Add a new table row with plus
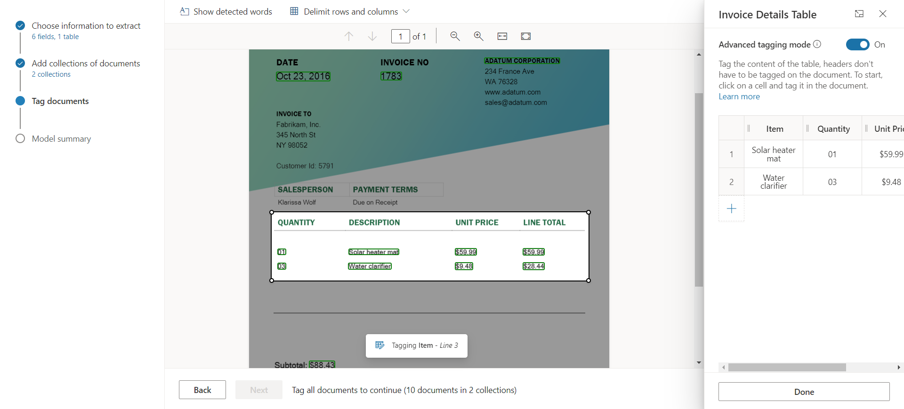This screenshot has height=409, width=904. 731,209
